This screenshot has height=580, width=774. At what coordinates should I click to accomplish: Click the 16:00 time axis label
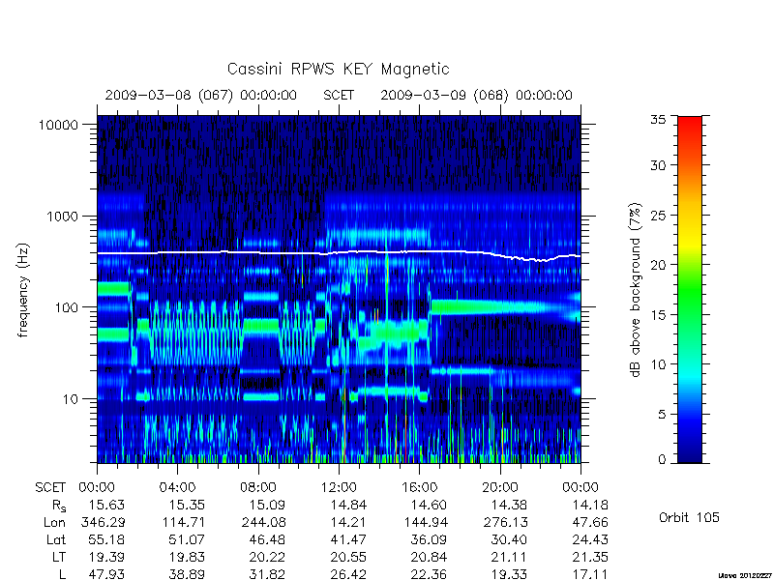point(419,488)
